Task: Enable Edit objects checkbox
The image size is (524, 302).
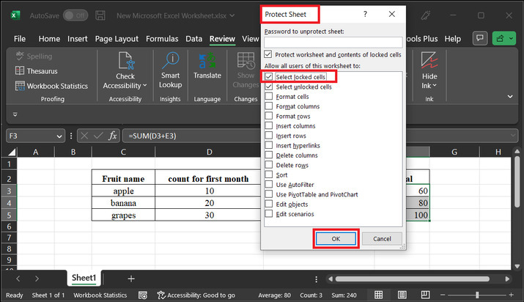Action: point(269,204)
